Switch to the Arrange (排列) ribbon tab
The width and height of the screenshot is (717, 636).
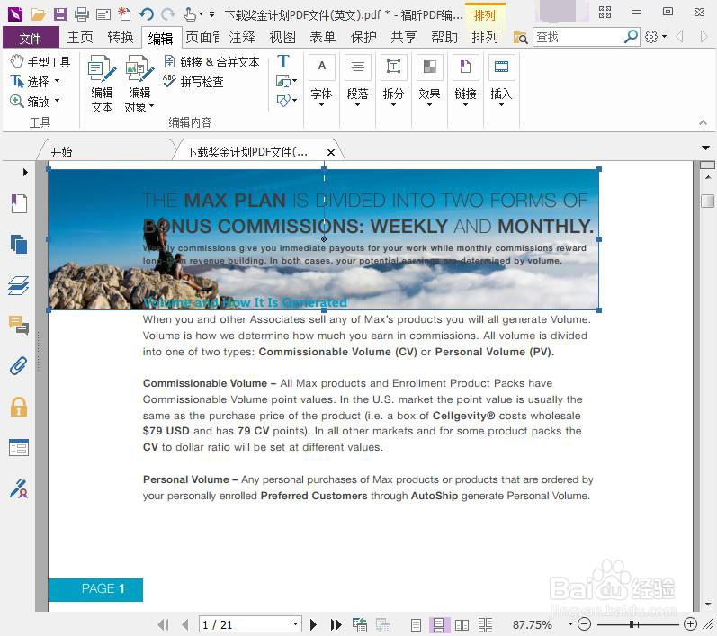pyautogui.click(x=485, y=37)
